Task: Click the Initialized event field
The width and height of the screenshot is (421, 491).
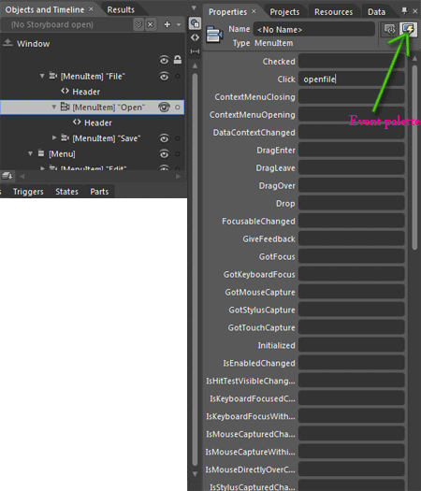Action: click(351, 345)
